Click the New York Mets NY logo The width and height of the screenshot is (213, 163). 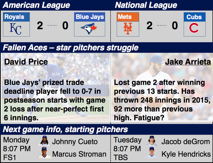click(128, 28)
